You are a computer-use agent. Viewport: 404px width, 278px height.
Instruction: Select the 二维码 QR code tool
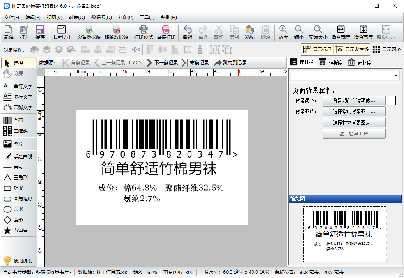(x=18, y=131)
